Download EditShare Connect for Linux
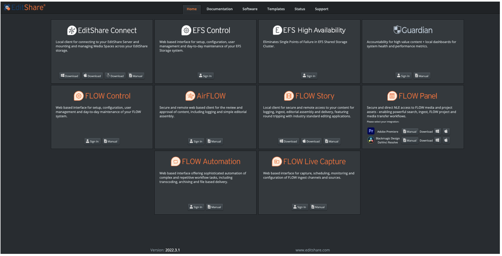 115,76
